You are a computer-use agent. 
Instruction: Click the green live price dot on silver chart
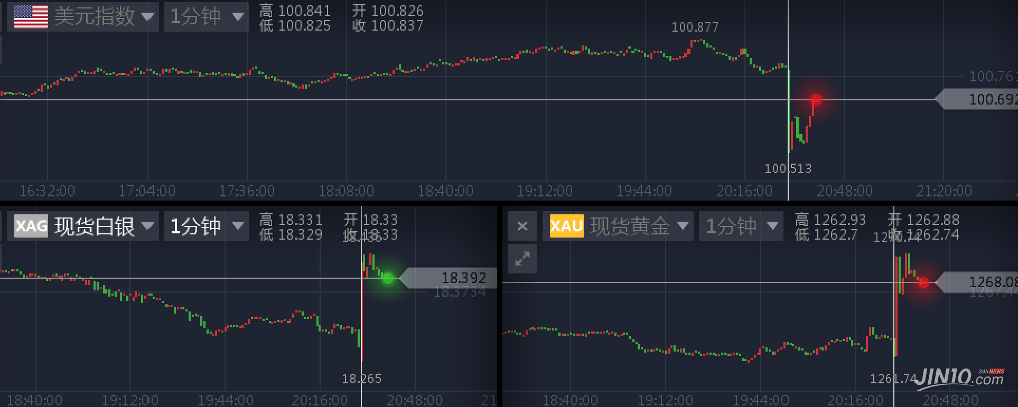[x=388, y=278]
